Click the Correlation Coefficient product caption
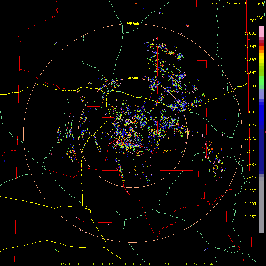This screenshot has width=266, height=266. pyautogui.click(x=134, y=264)
